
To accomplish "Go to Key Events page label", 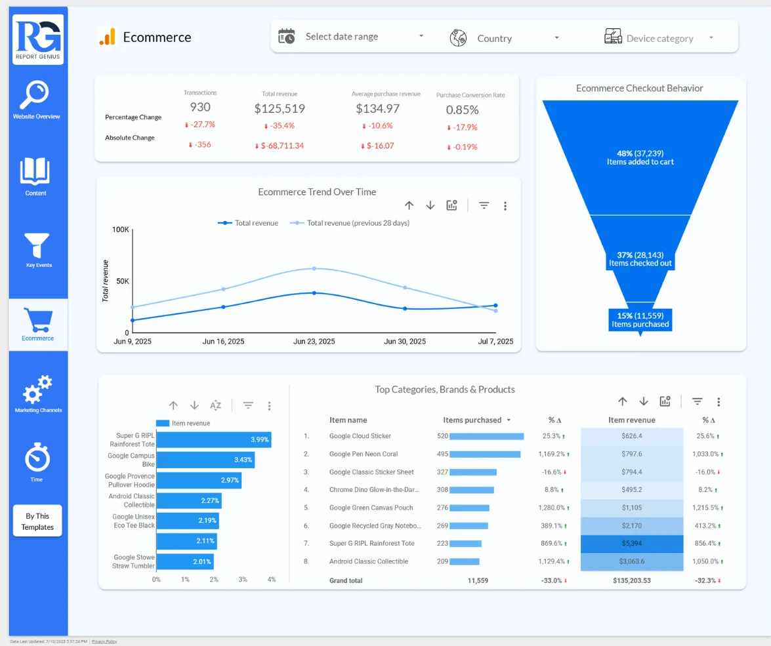I will [x=39, y=265].
